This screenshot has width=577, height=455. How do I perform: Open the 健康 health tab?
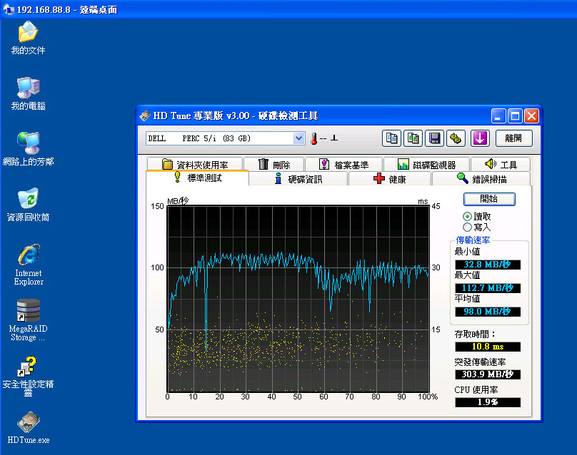[390, 179]
